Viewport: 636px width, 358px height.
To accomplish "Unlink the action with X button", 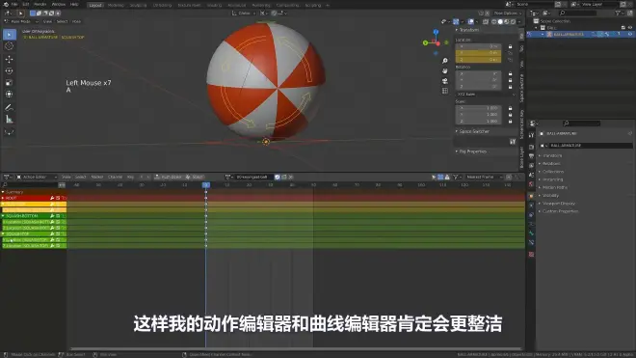I will tap(291, 178).
